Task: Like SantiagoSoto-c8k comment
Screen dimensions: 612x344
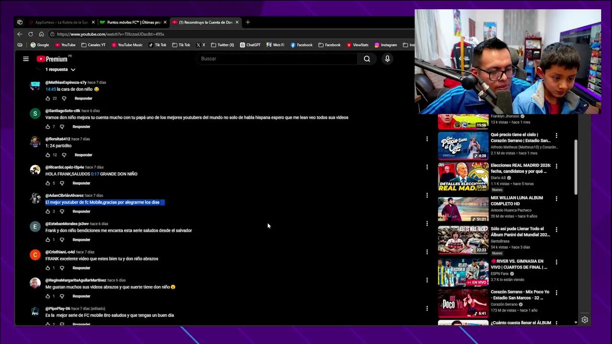Action: [x=48, y=127]
